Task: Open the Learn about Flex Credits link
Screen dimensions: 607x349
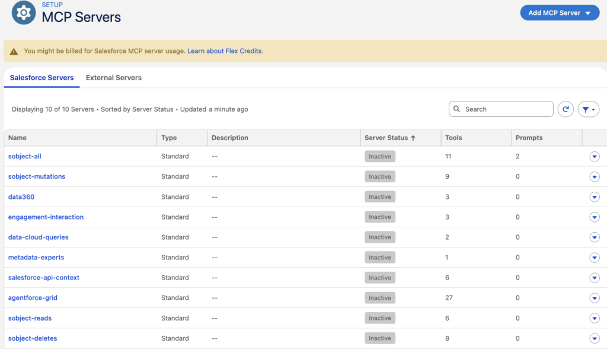Action: click(x=225, y=51)
